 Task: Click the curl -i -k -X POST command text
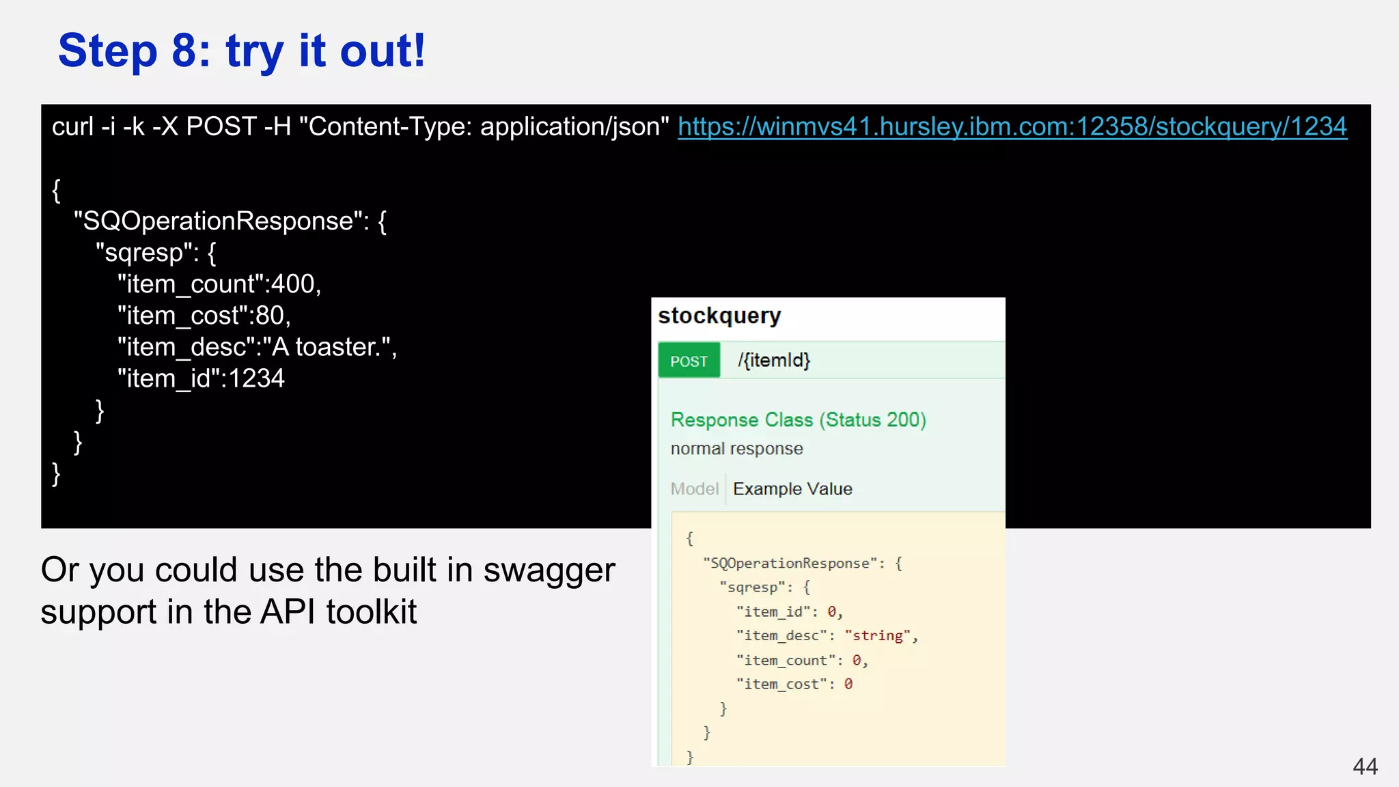361,127
